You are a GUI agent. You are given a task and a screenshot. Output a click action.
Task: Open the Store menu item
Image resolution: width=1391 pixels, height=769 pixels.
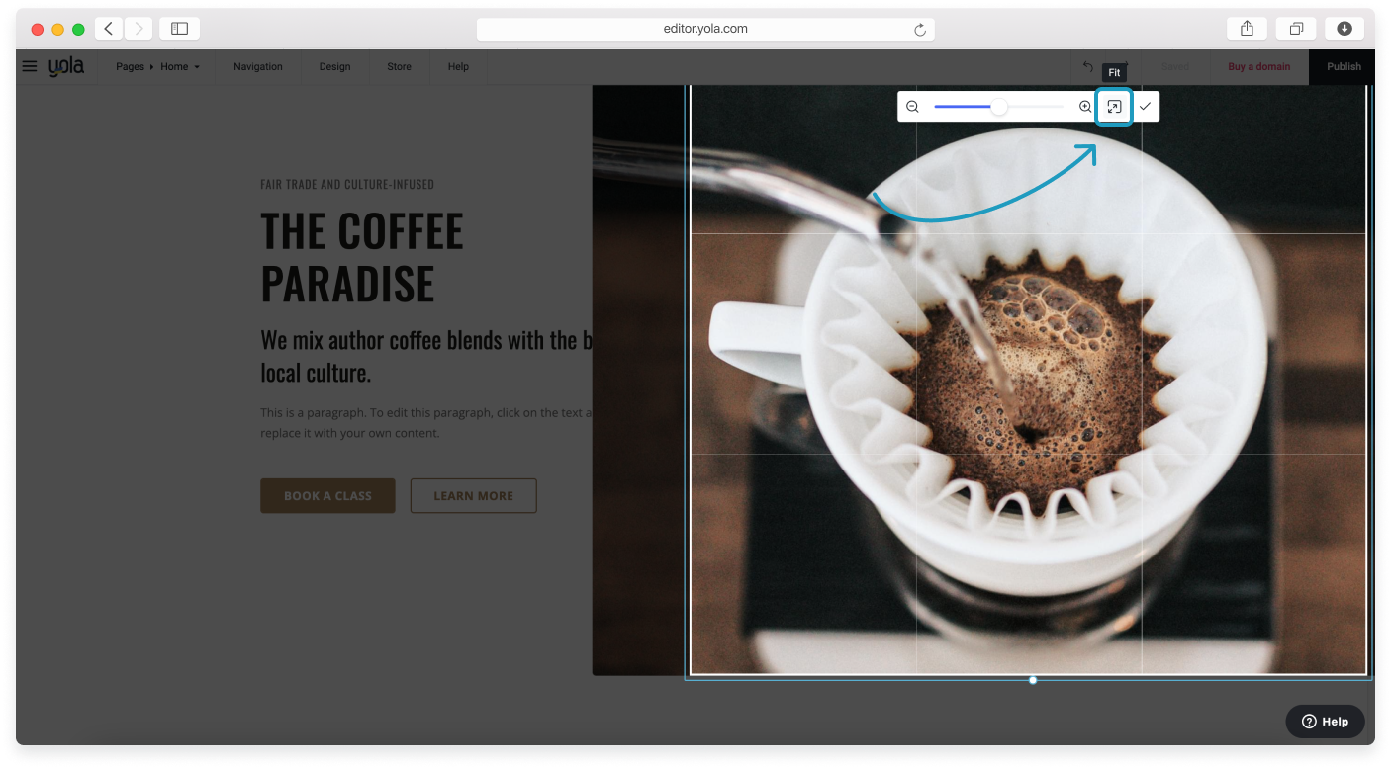tap(399, 67)
